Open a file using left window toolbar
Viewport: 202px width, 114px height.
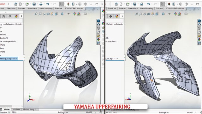point(27,4)
